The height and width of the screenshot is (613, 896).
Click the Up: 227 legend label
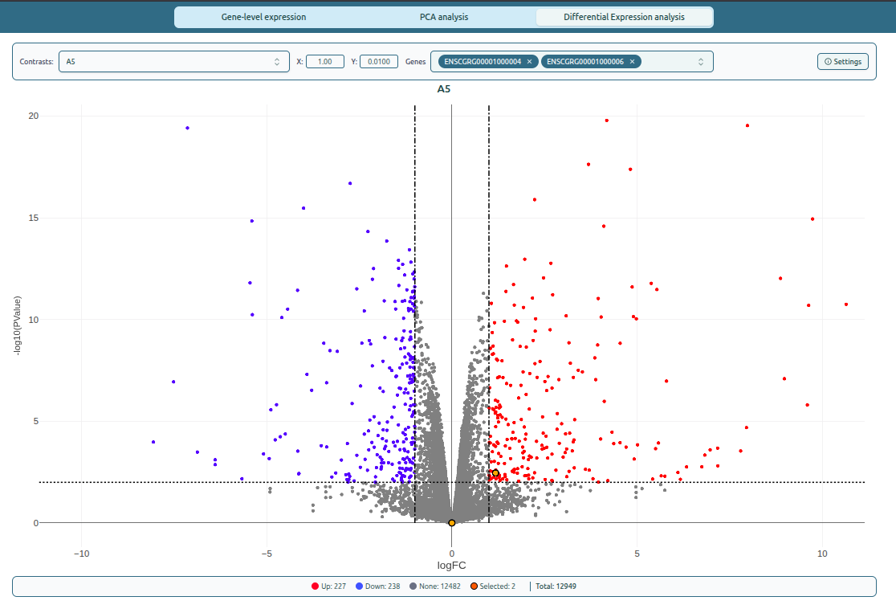[333, 586]
